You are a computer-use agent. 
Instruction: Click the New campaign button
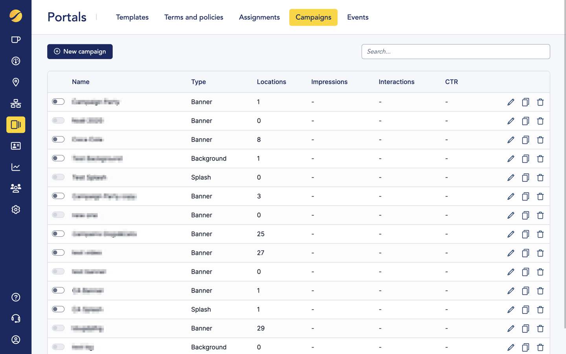click(80, 52)
